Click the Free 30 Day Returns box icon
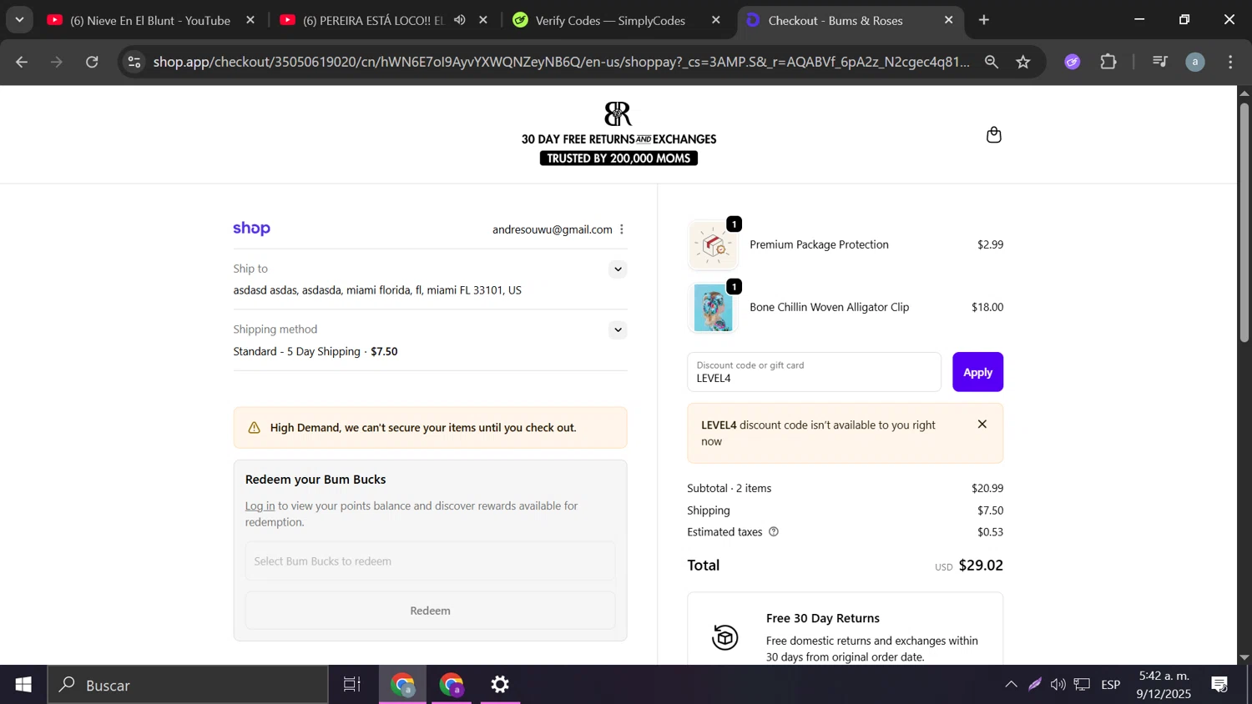 (724, 637)
